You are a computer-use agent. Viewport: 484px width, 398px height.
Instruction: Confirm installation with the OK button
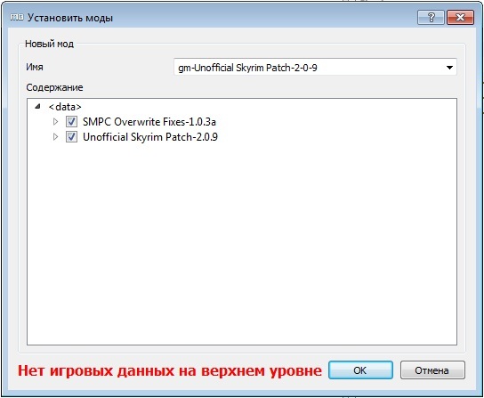click(360, 370)
